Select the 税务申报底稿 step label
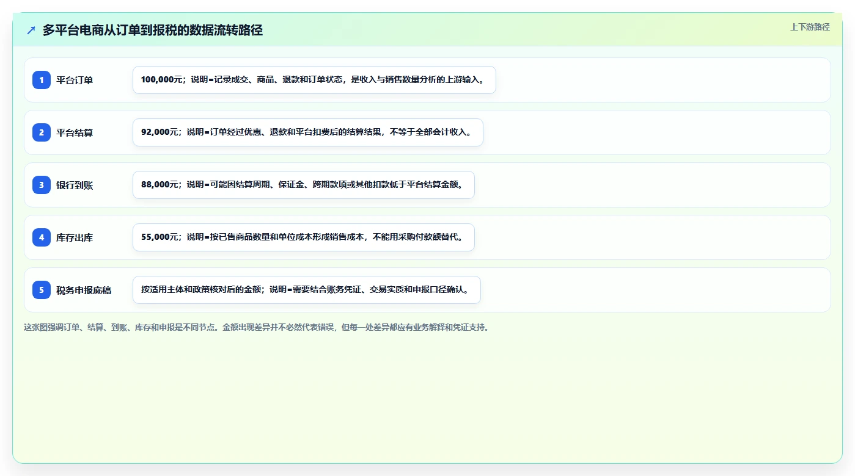The image size is (855, 476). [84, 290]
